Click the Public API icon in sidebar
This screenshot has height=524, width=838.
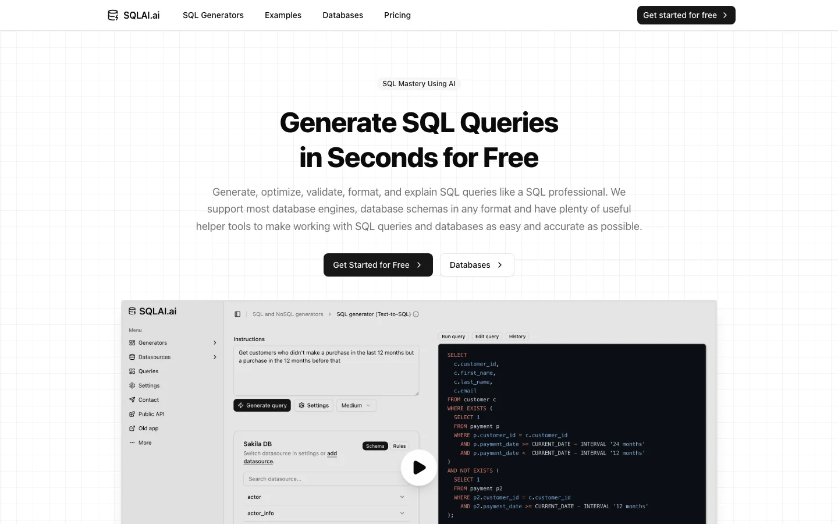pos(132,414)
